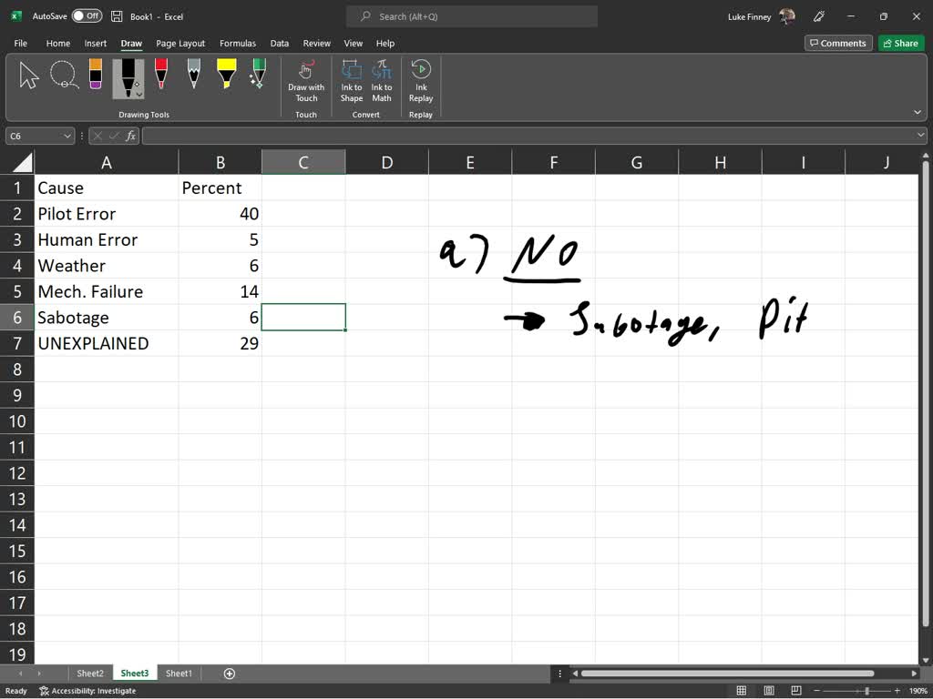Expand the formula bar
933x699 pixels.
pos(920,136)
